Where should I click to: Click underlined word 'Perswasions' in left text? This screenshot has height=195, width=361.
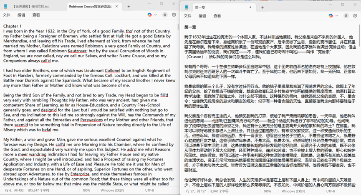tap(91, 120)
